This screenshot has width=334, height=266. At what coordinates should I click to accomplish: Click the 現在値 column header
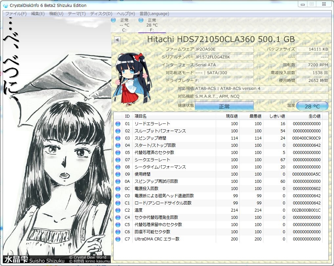[228, 116]
